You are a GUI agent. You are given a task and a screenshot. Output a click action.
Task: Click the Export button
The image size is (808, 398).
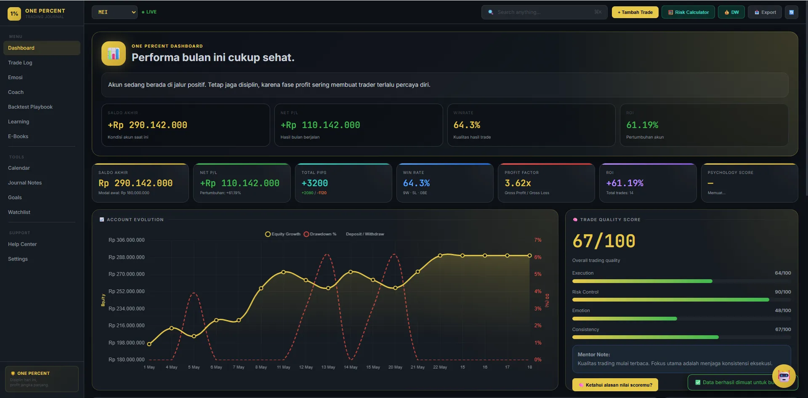tap(765, 12)
